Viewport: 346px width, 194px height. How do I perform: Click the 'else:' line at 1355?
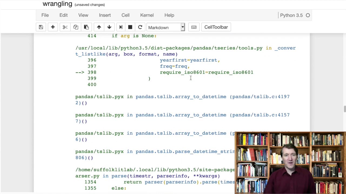click(119, 188)
